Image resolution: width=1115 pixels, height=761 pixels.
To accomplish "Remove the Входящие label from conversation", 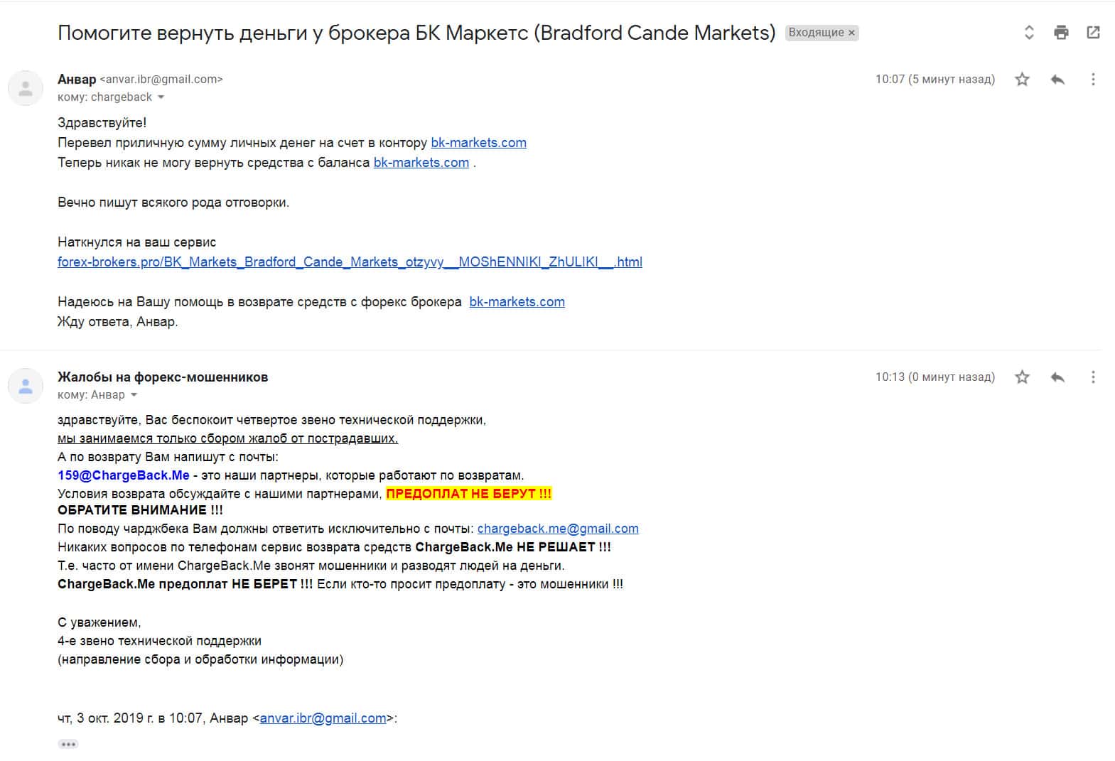I will [851, 33].
